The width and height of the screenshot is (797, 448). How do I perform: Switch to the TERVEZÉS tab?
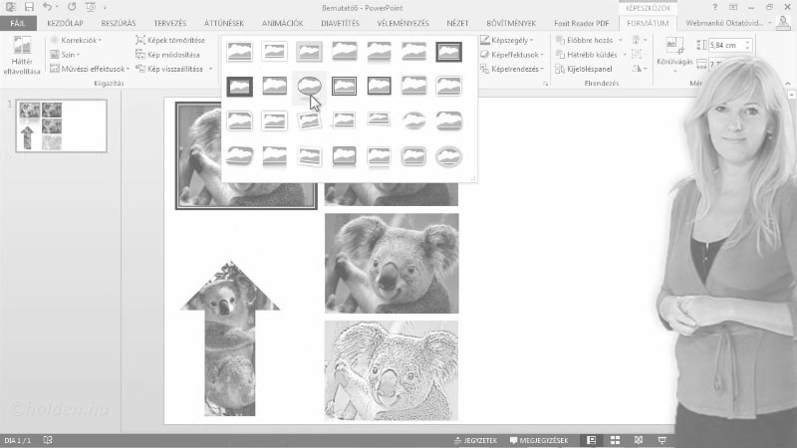(169, 23)
